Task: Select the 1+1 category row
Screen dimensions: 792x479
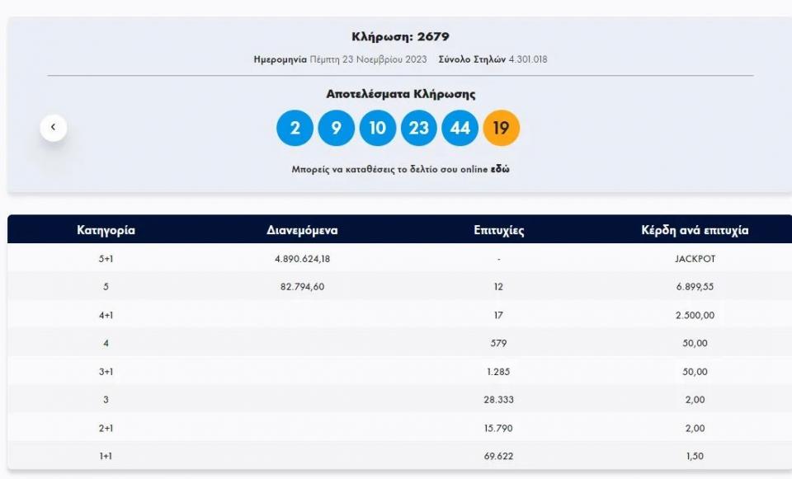Action: pos(106,456)
